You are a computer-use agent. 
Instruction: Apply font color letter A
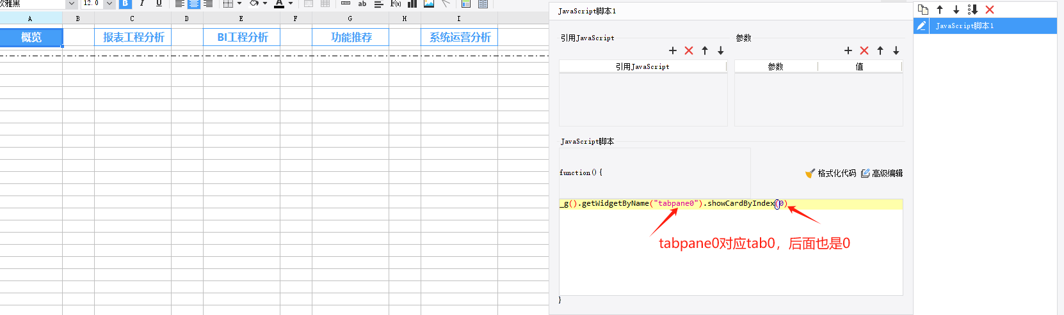point(279,3)
